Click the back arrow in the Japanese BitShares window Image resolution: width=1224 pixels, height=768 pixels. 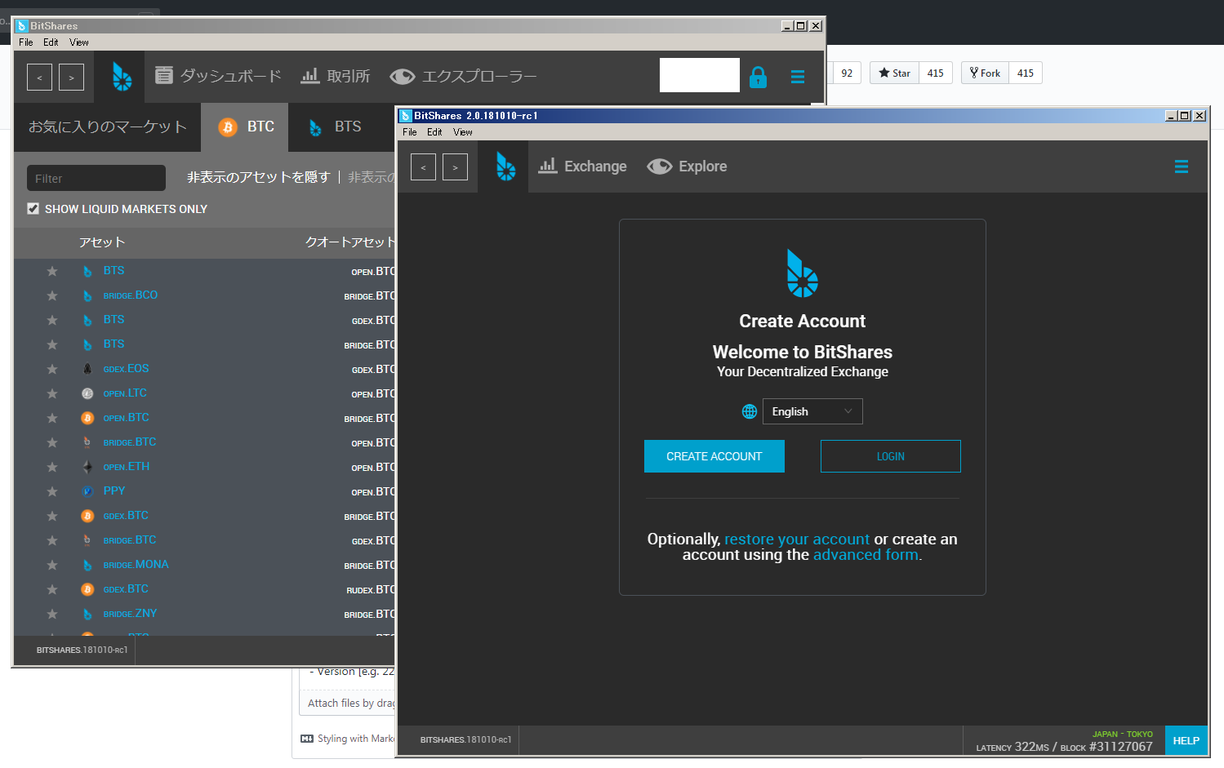click(39, 77)
